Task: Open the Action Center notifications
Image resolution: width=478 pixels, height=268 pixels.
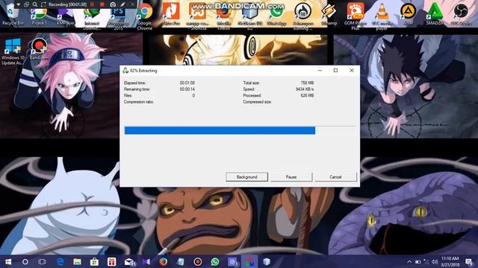Action: 469,261
